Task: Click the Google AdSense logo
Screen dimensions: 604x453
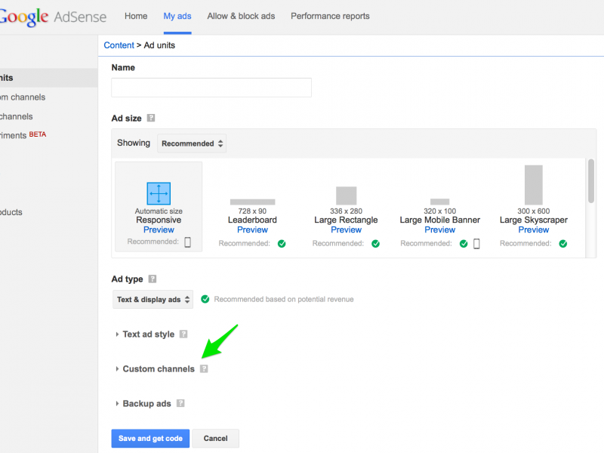Action: point(53,17)
